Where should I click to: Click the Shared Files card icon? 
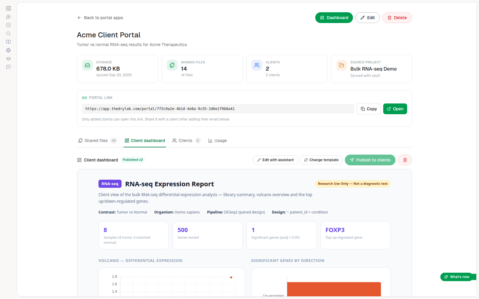[x=172, y=65]
